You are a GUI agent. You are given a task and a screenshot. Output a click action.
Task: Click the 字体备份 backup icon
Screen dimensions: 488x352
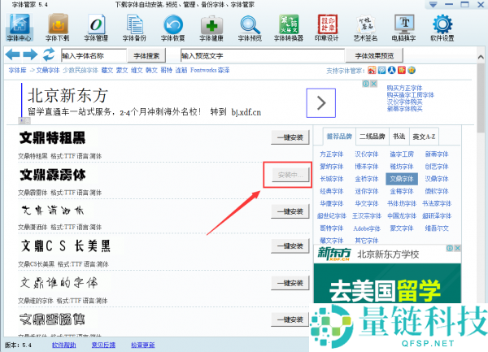(133, 27)
